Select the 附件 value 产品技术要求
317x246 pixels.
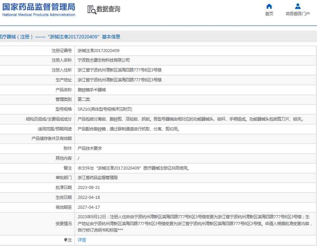point(90,148)
